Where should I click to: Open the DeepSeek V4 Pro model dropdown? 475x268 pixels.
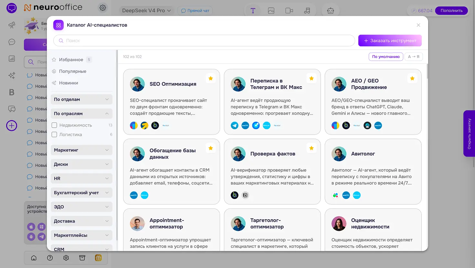click(x=146, y=11)
